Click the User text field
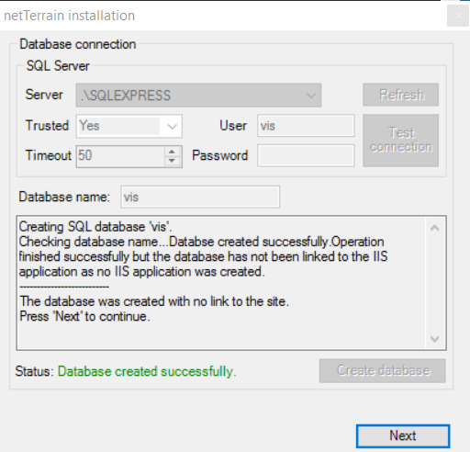The height and width of the screenshot is (452, 470). click(x=306, y=126)
